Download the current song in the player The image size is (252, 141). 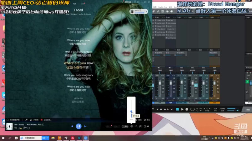(x=20, y=128)
